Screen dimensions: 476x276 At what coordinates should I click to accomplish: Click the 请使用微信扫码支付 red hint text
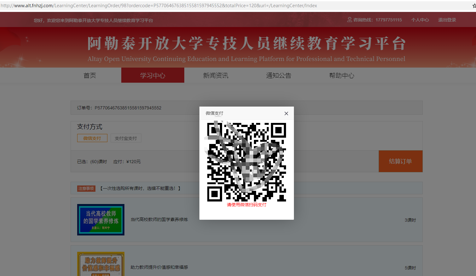(x=247, y=205)
